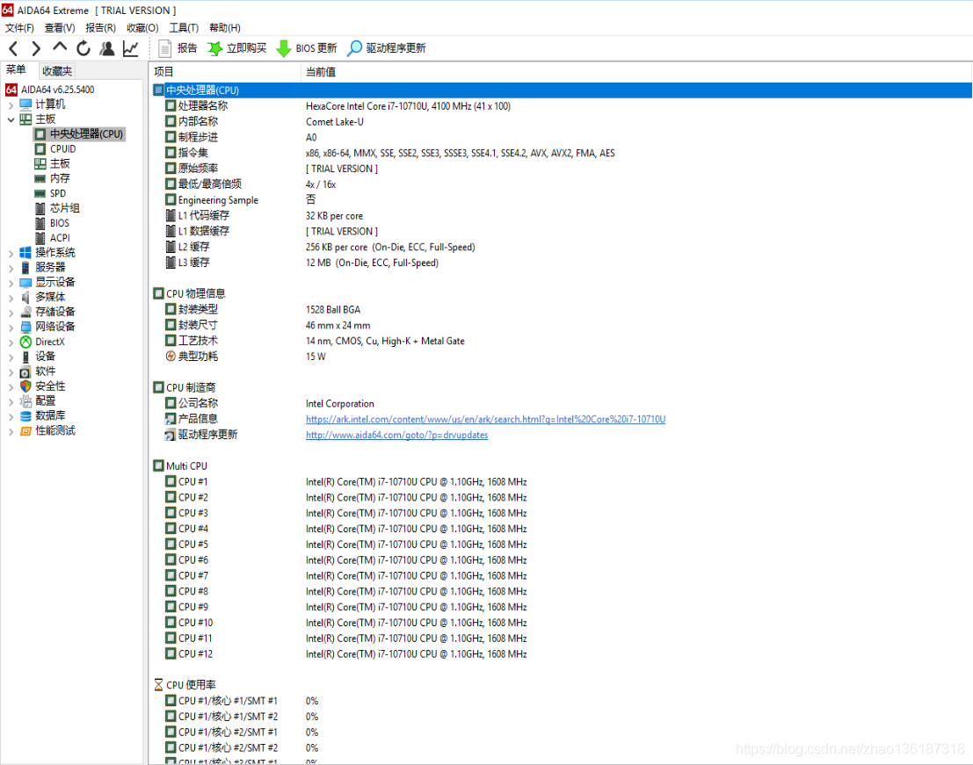Select the 指令集 row
The height and width of the screenshot is (765, 973).
563,153
